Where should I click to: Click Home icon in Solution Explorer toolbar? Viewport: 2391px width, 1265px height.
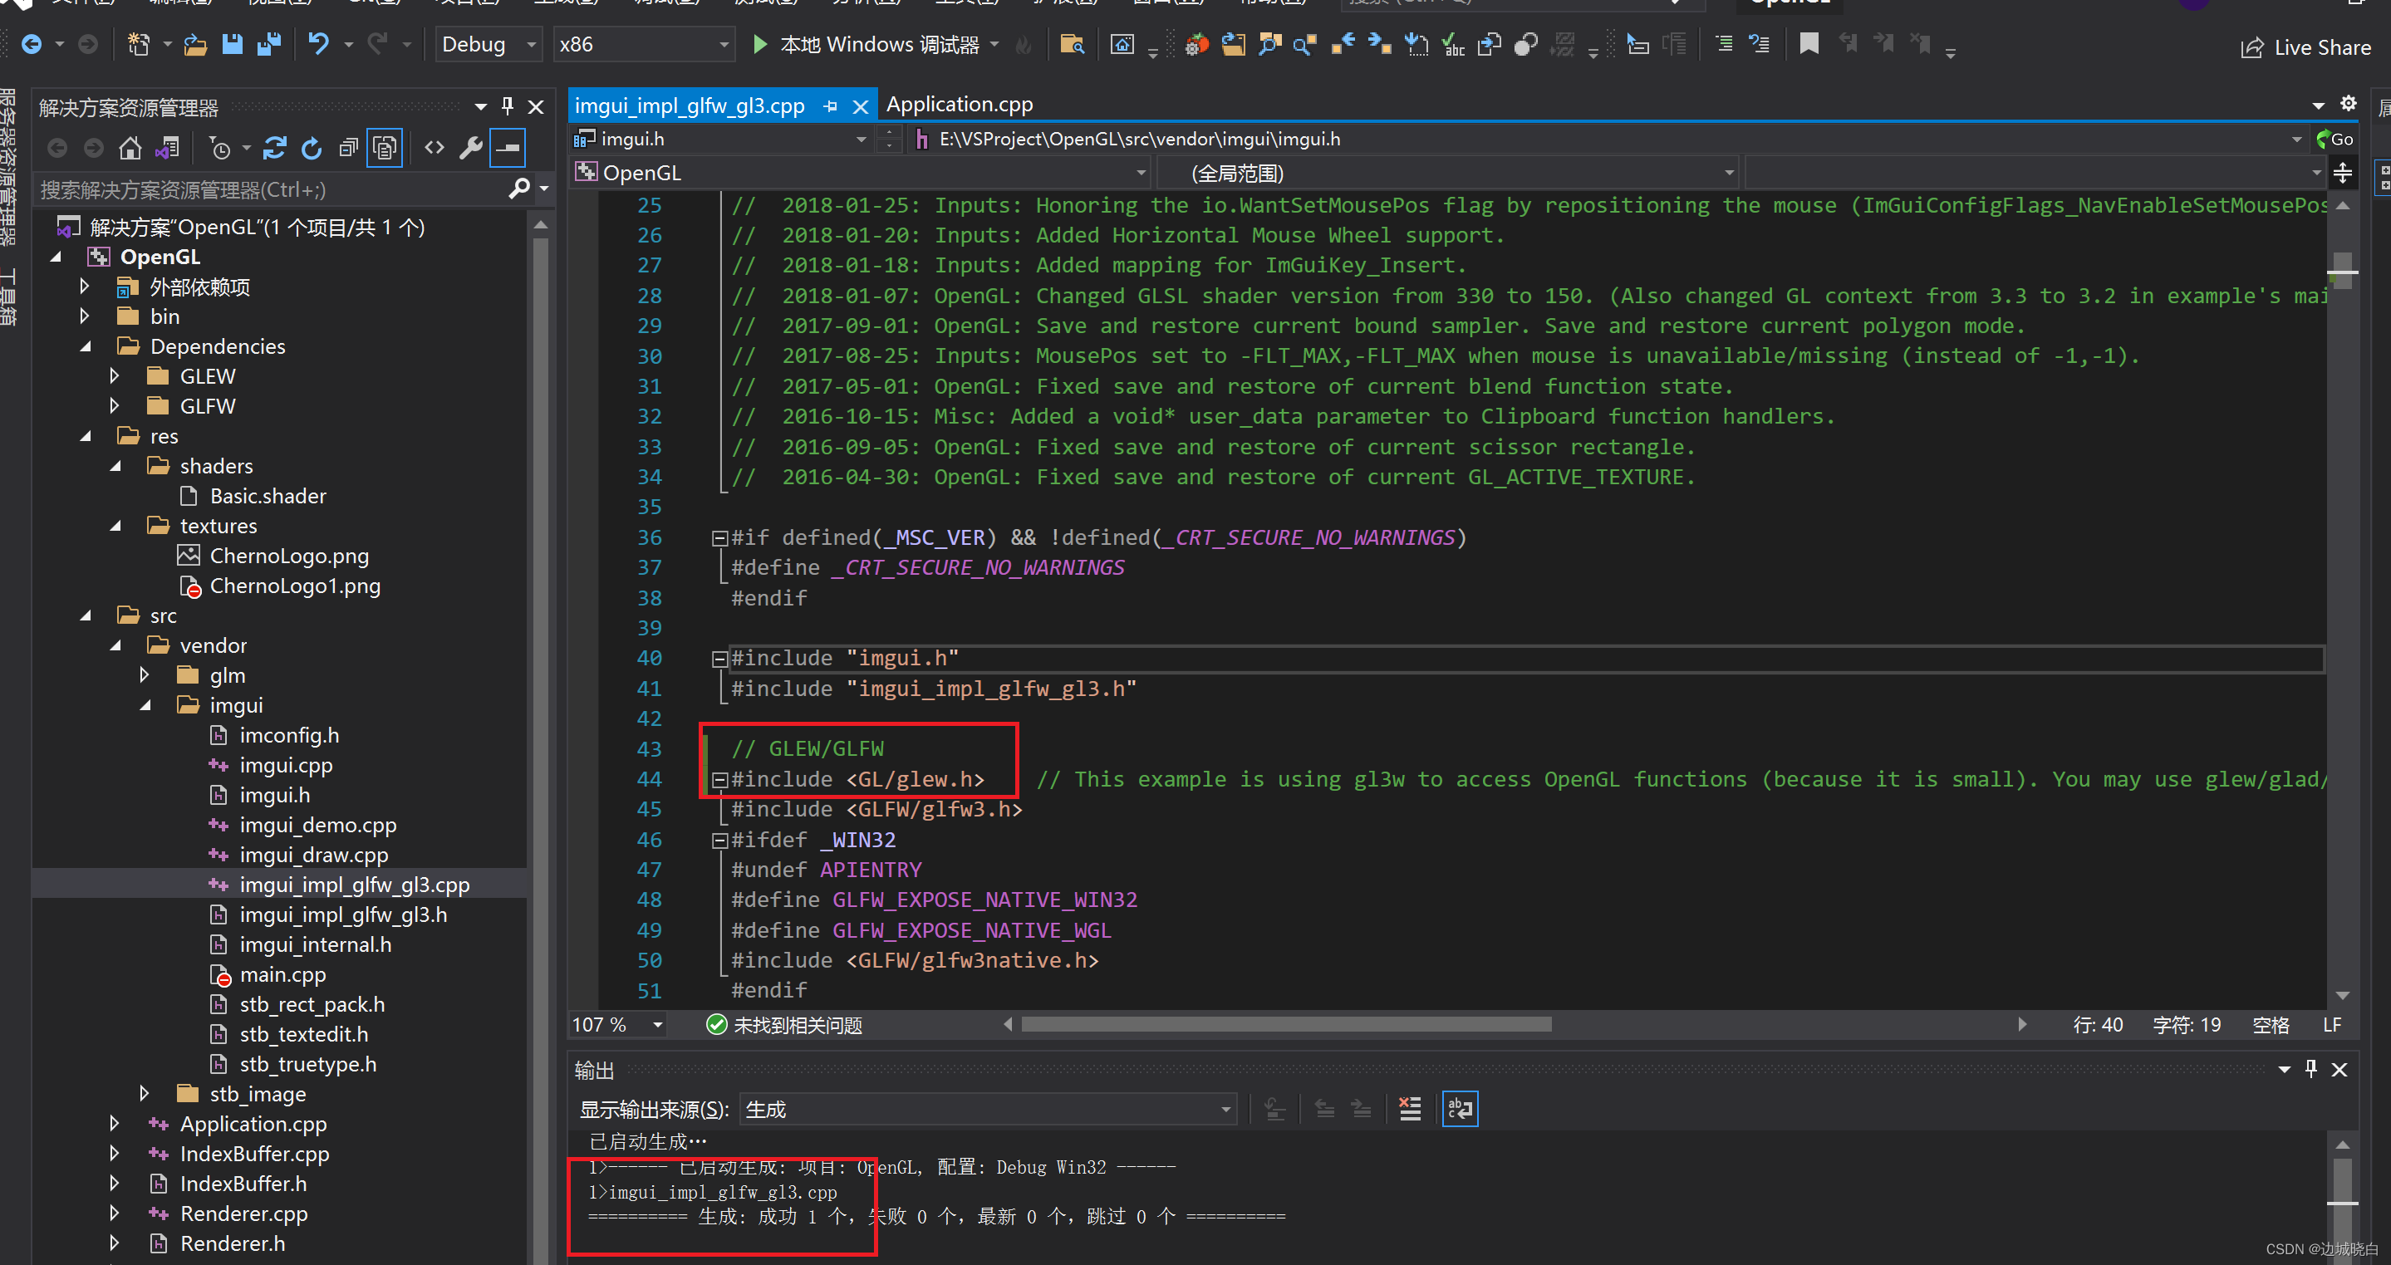pos(130,148)
